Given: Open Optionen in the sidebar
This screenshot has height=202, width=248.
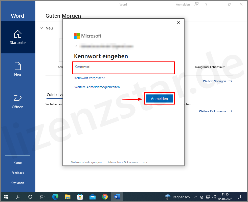Looking at the screenshot, I should [x=18, y=183].
